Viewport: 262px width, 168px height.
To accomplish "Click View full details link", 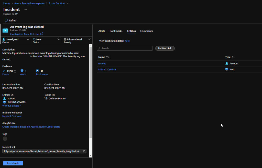I will pos(12,106).
